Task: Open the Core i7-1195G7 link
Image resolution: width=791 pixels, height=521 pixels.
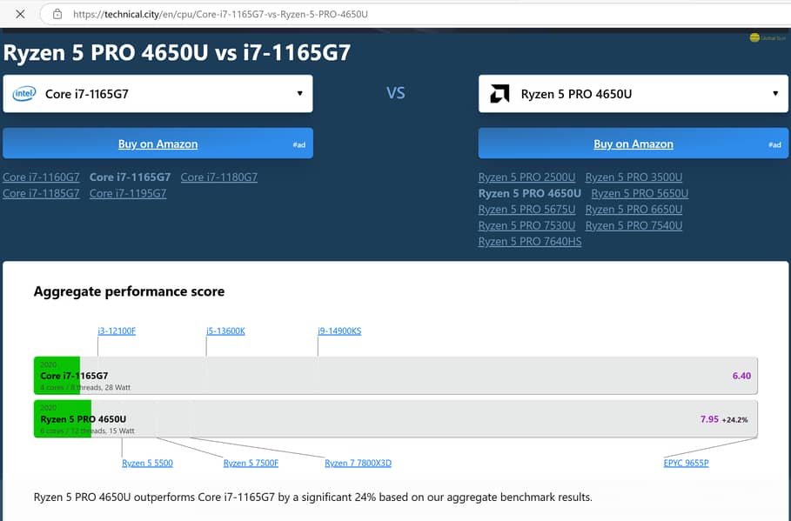Action: click(128, 194)
